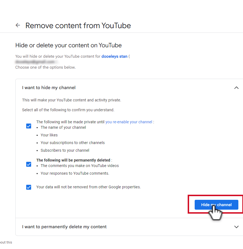The width and height of the screenshot is (243, 249).
Task: Uncheck the Google properties data checkbox
Action: 29,187
